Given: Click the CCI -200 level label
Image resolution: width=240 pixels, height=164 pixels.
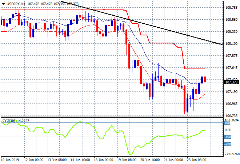Looking at the screenshot, I should (228, 144).
